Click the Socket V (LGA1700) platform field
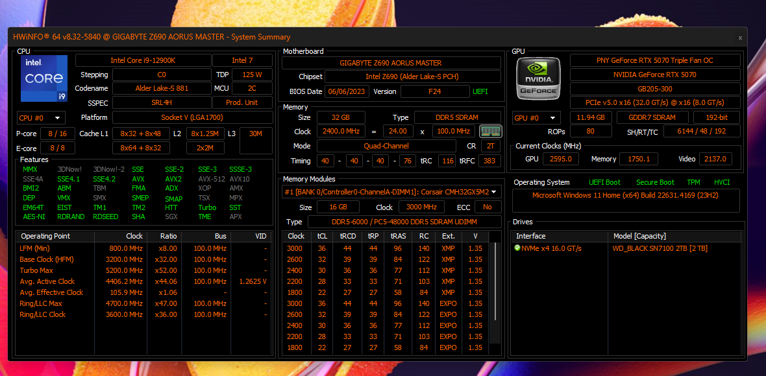766x376 pixels. point(193,117)
